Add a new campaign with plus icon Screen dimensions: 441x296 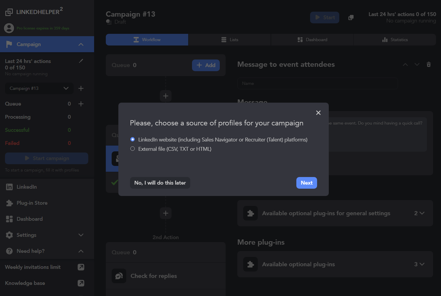[81, 88]
